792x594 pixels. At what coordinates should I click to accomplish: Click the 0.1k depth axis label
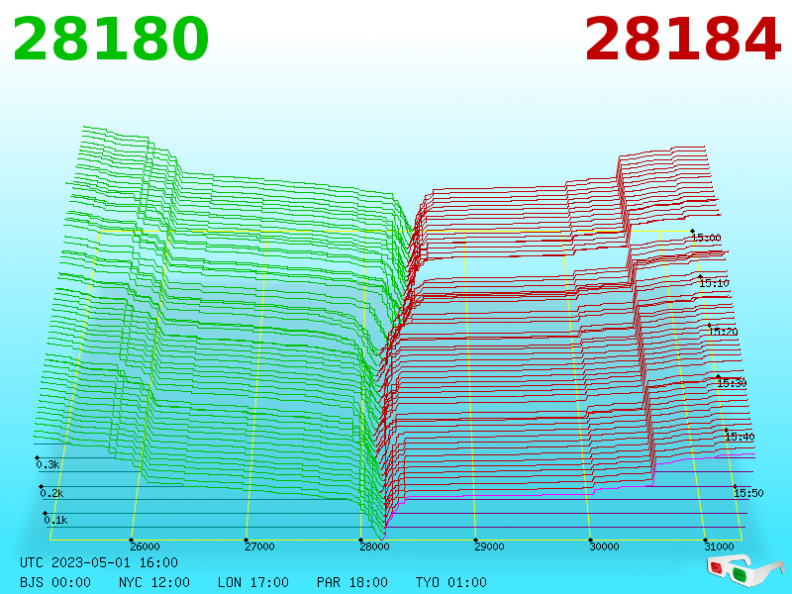pos(55,520)
